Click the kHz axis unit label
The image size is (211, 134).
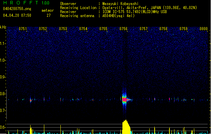pyautogui.click(x=3, y=27)
